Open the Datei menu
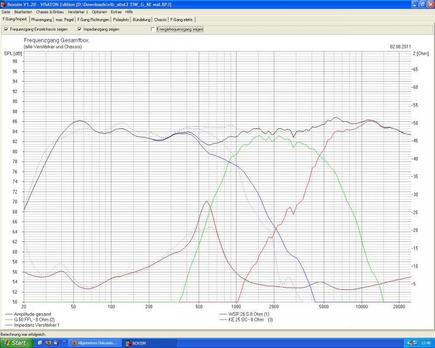The width and height of the screenshot is (435, 348). (x=6, y=11)
